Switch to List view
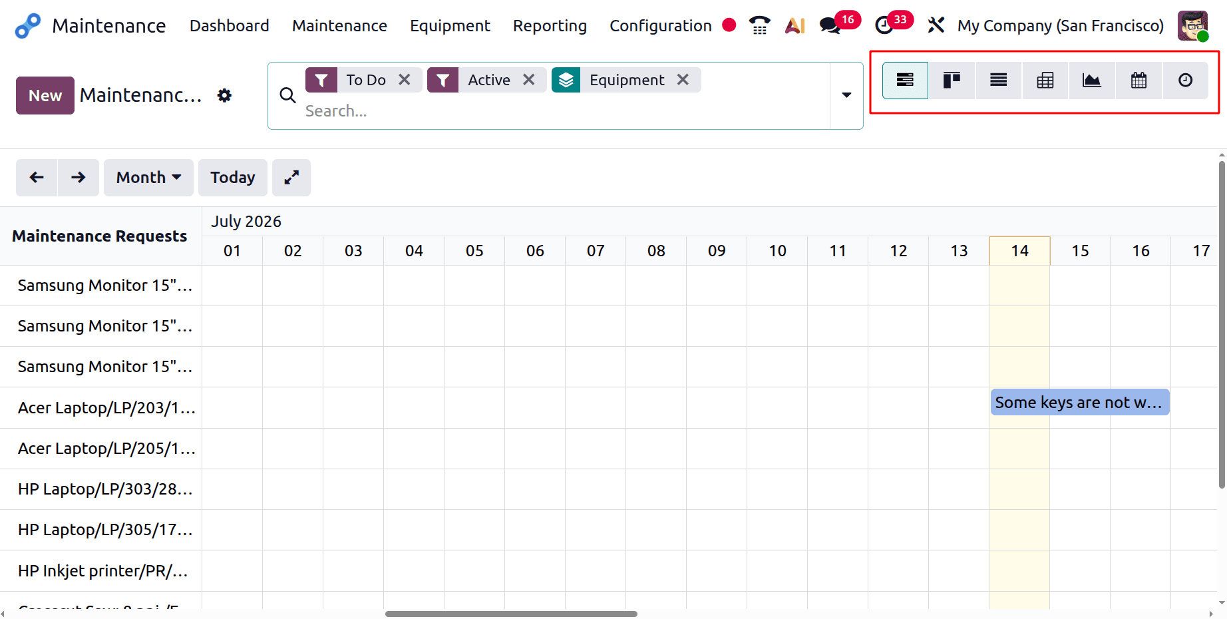 coord(999,81)
